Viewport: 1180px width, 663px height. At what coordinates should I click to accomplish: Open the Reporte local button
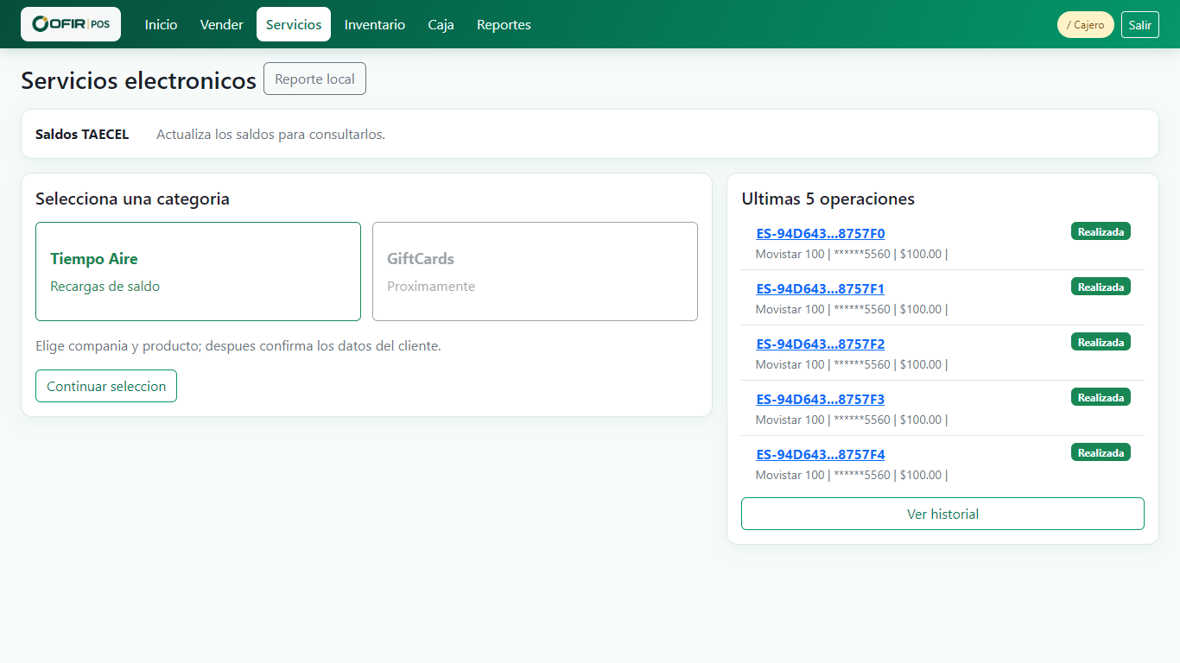click(x=314, y=79)
